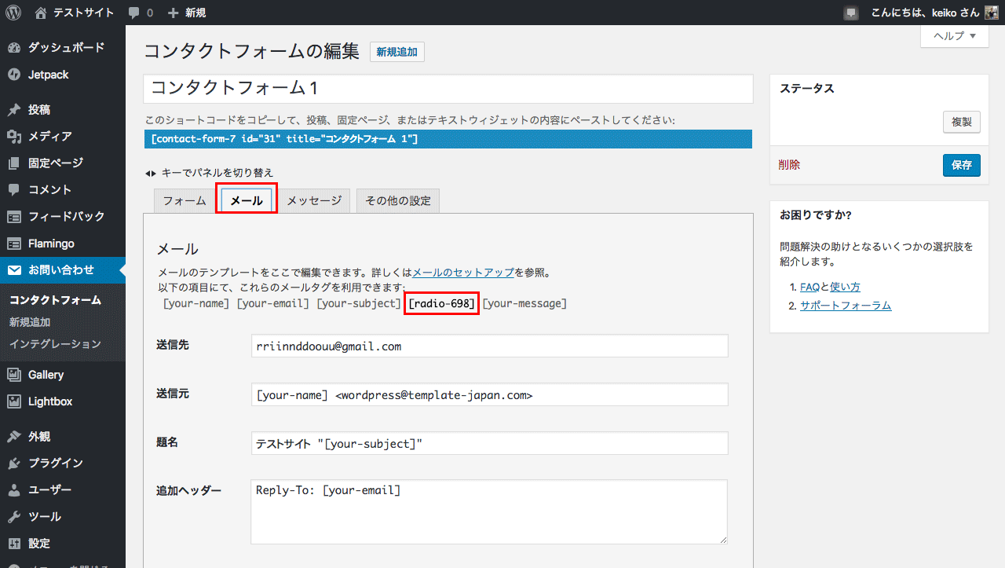Open the FAQ link

pos(809,287)
